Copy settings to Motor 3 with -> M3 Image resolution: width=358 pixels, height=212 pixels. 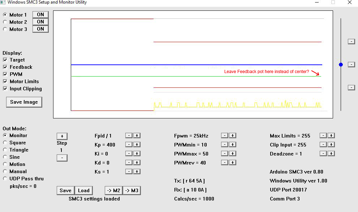point(132,191)
